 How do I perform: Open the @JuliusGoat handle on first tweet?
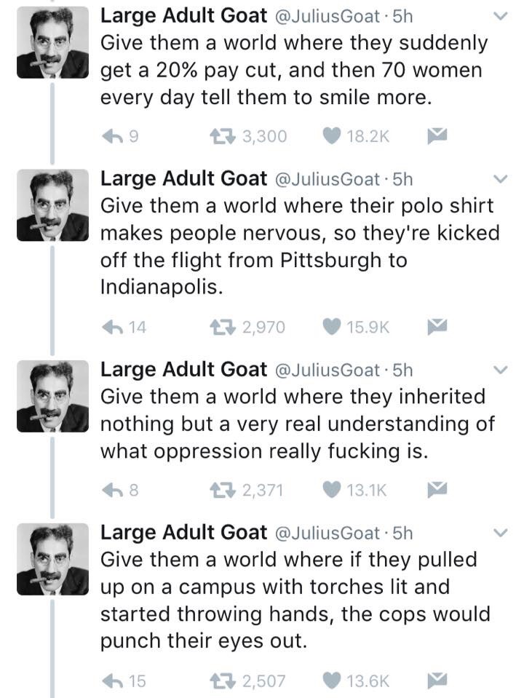[x=326, y=16]
